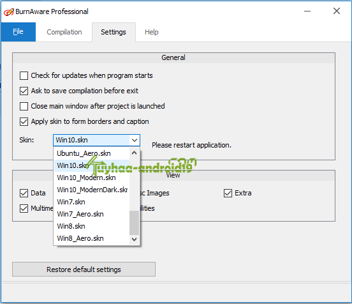Uncheck the Data view checkbox
Screen dimensions: 352x304
coord(24,193)
